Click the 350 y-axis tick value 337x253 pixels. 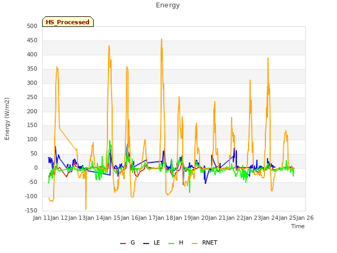click(32, 69)
